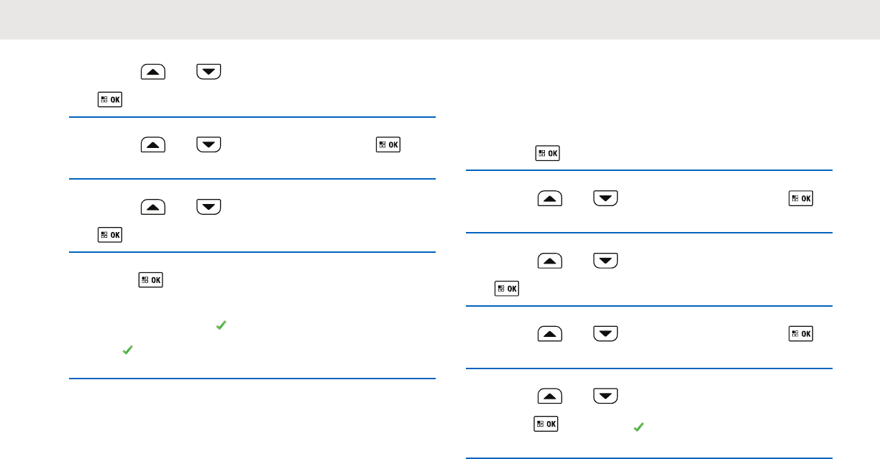Click OK icon in left column's last step
The width and height of the screenshot is (880, 459).
pyautogui.click(x=151, y=279)
